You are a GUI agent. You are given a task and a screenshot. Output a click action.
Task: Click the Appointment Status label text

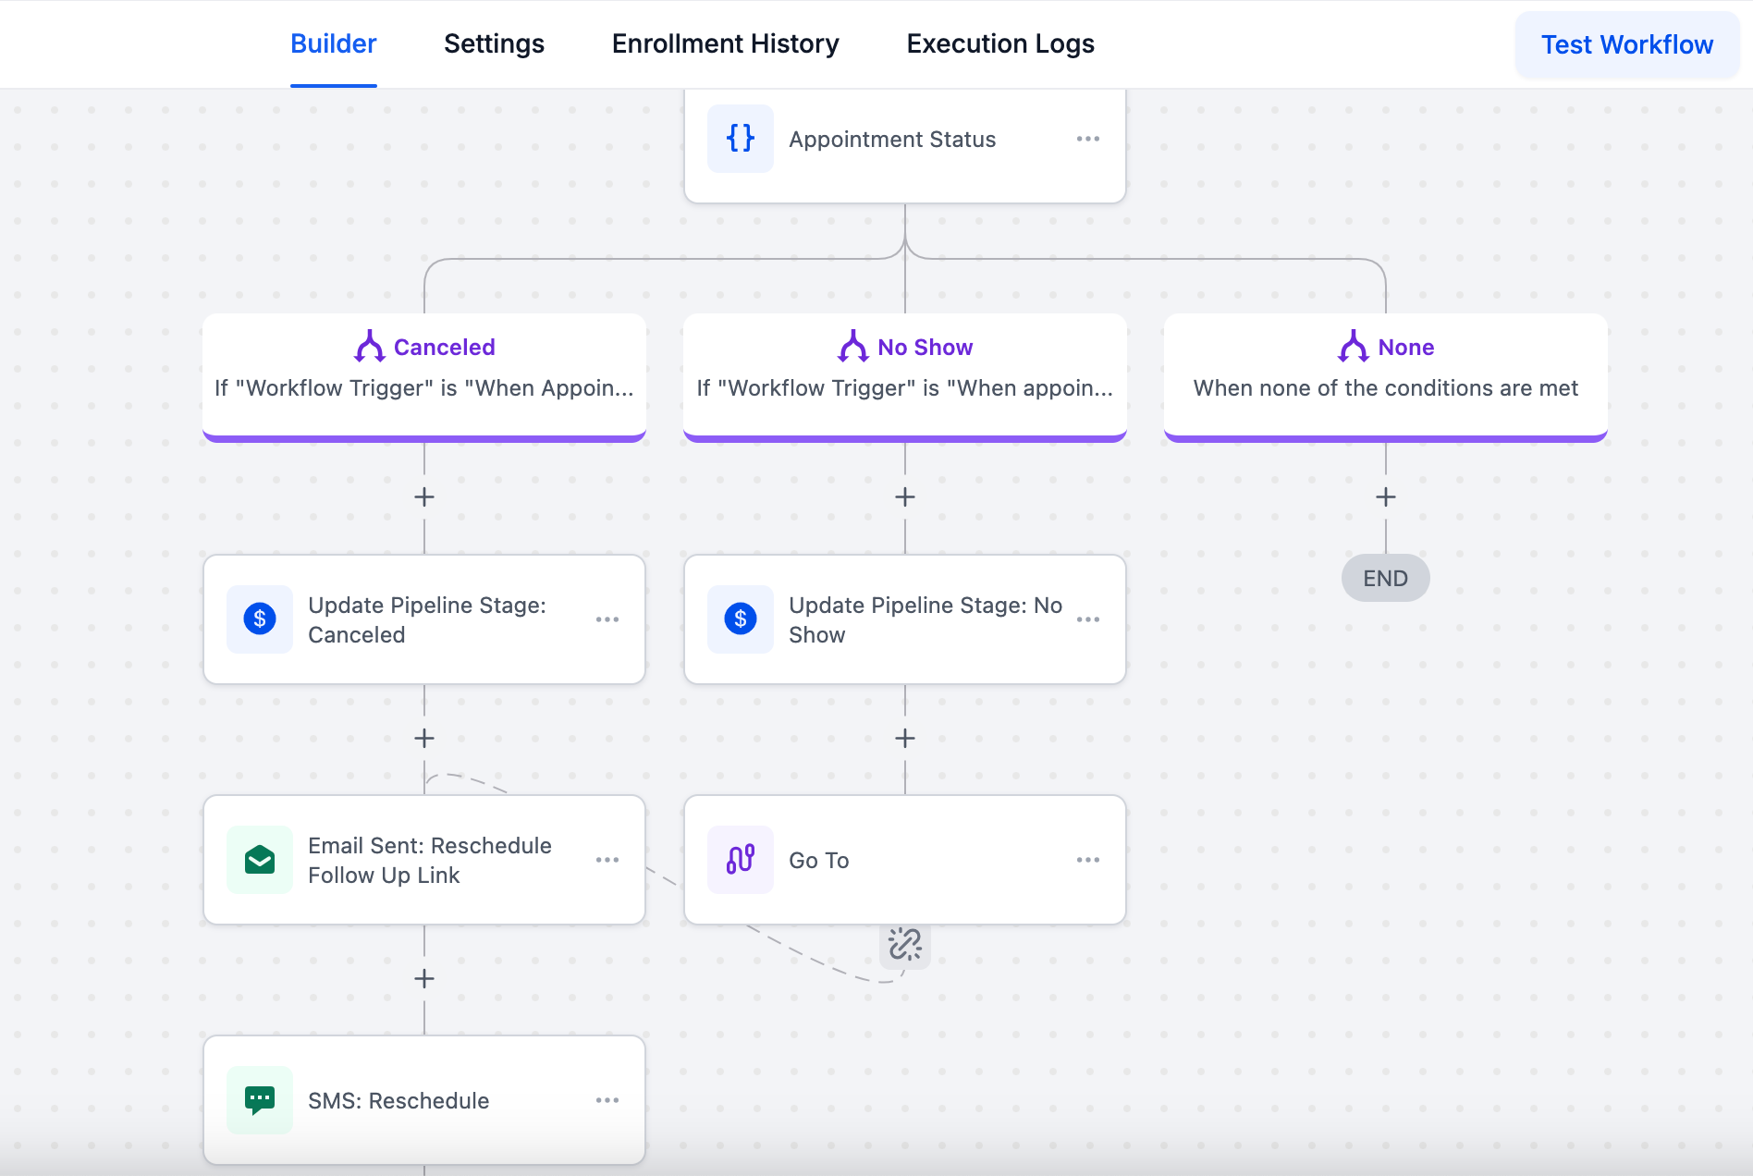(892, 139)
